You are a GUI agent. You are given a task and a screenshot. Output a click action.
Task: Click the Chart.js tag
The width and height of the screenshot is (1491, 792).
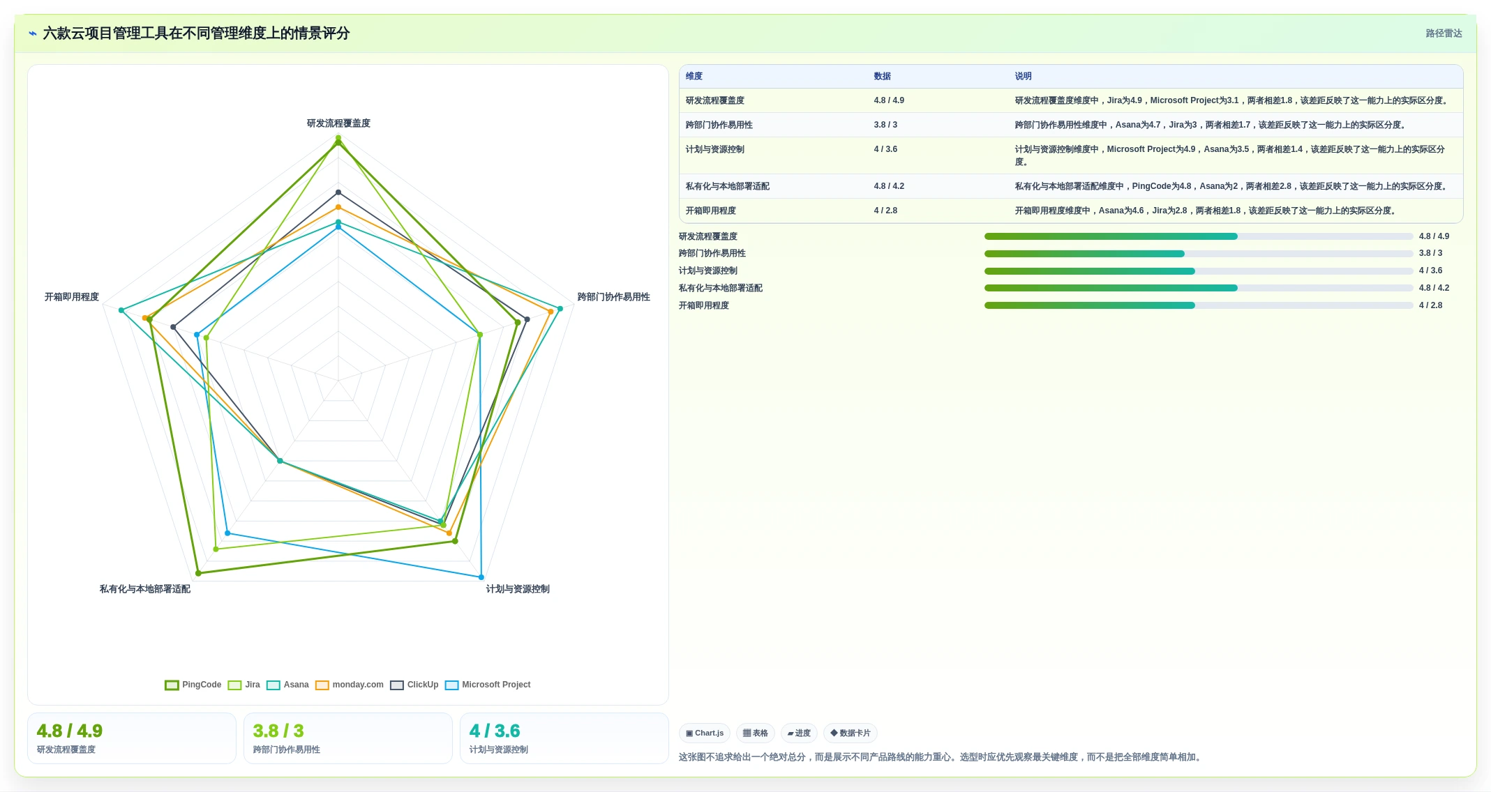[x=705, y=733]
